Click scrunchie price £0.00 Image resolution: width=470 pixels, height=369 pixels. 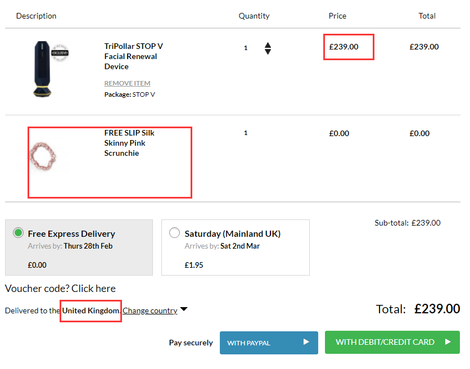coord(339,133)
